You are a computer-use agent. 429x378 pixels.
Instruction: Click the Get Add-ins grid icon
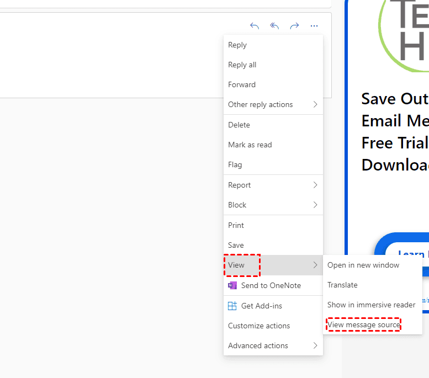(232, 306)
